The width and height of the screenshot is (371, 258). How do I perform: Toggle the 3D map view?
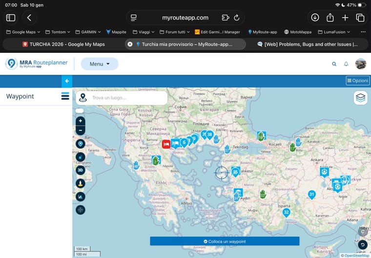(81, 170)
